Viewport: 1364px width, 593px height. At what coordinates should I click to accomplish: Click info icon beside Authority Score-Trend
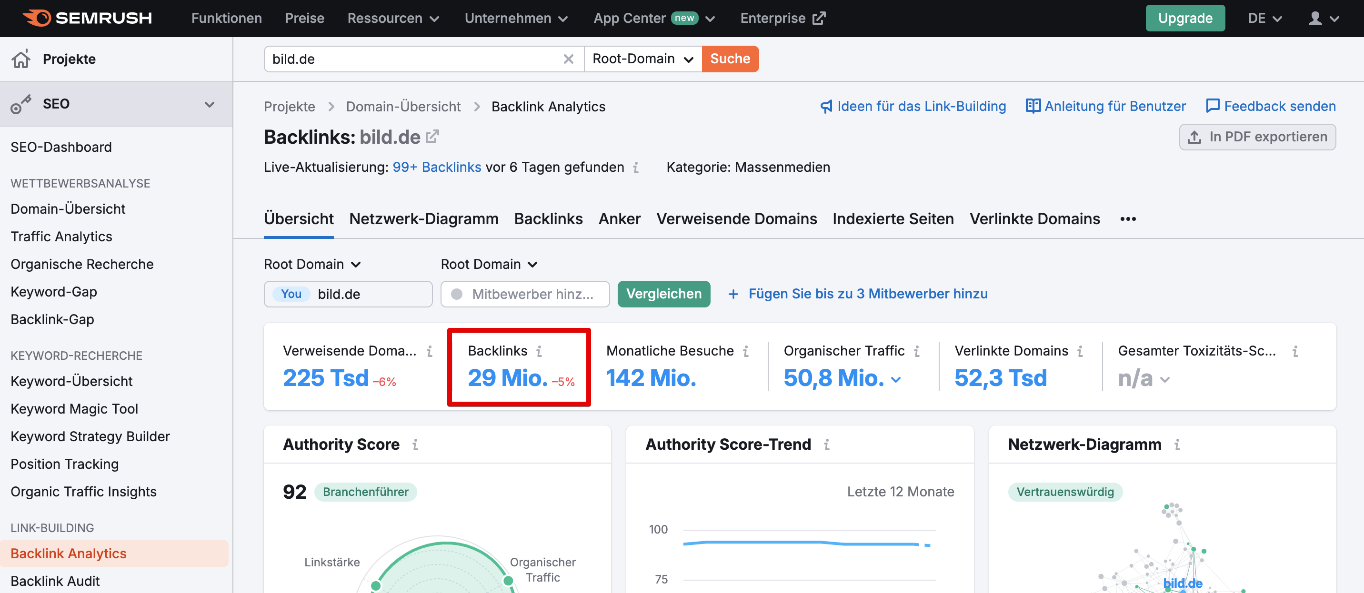tap(827, 445)
